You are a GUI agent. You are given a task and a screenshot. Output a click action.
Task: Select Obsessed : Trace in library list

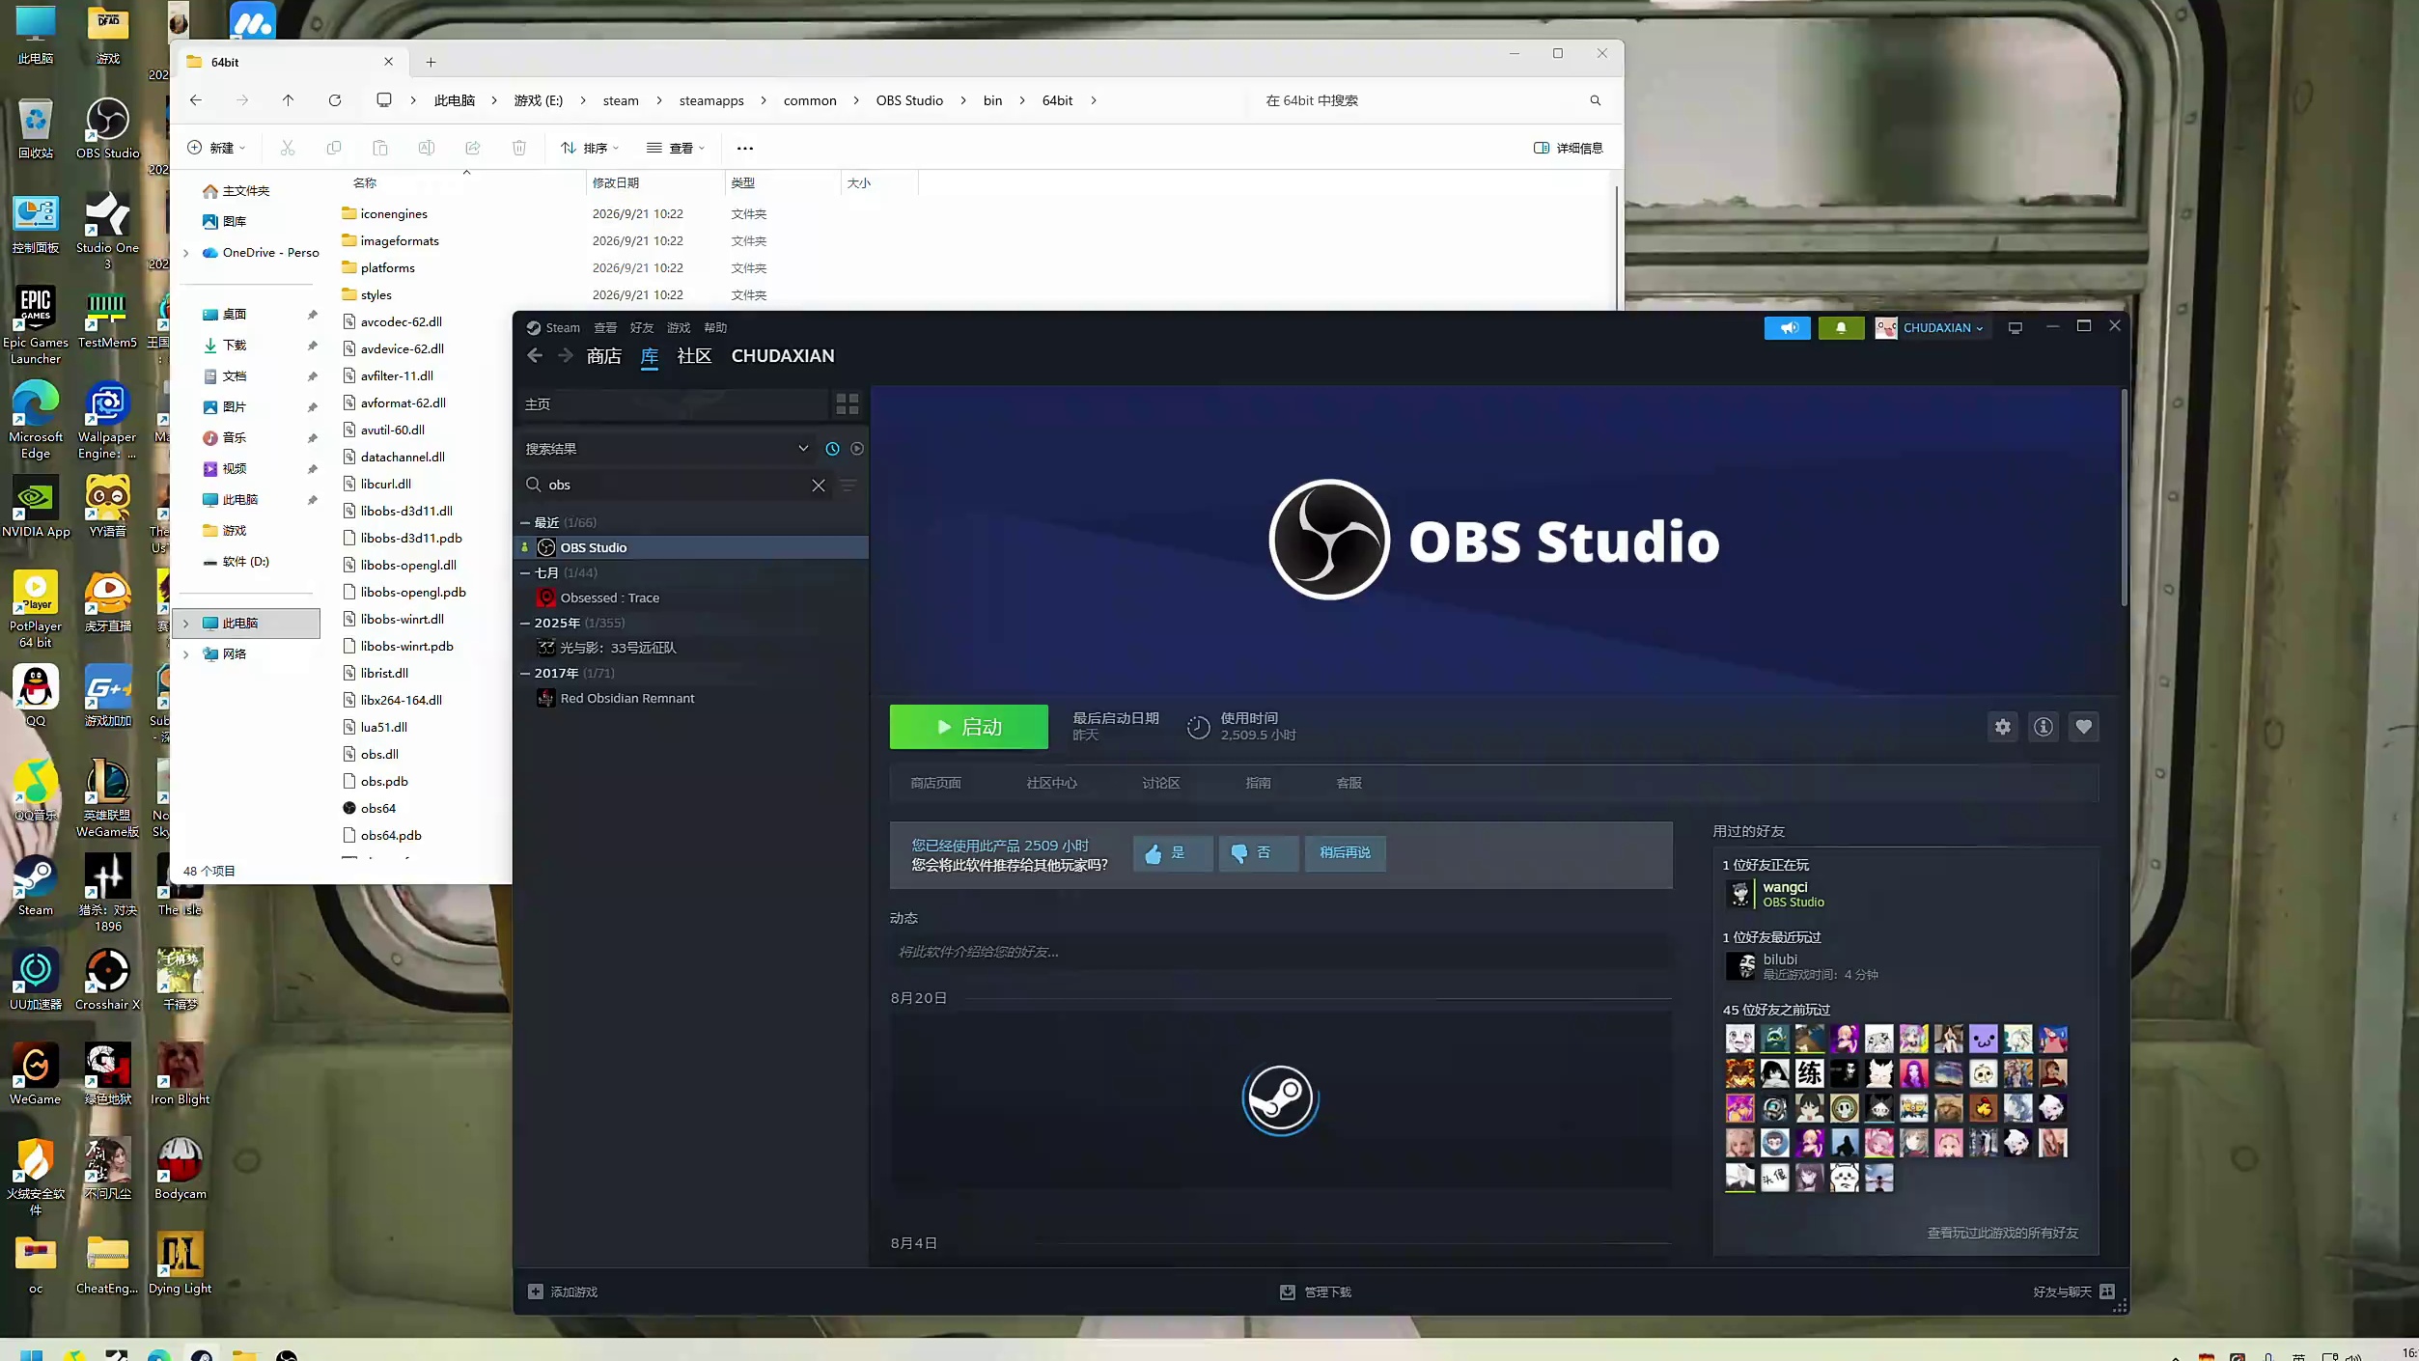pyautogui.click(x=609, y=598)
